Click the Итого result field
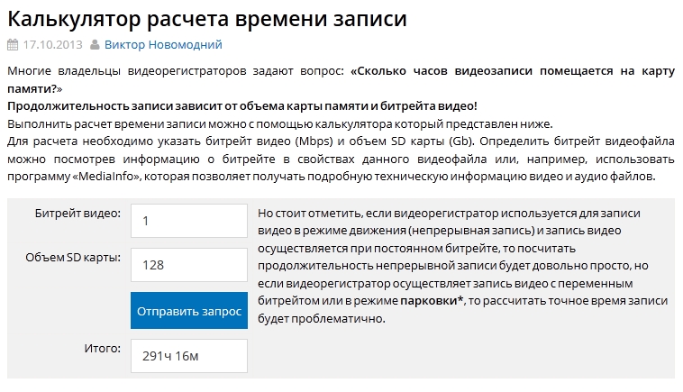683x392 pixels. click(x=189, y=357)
